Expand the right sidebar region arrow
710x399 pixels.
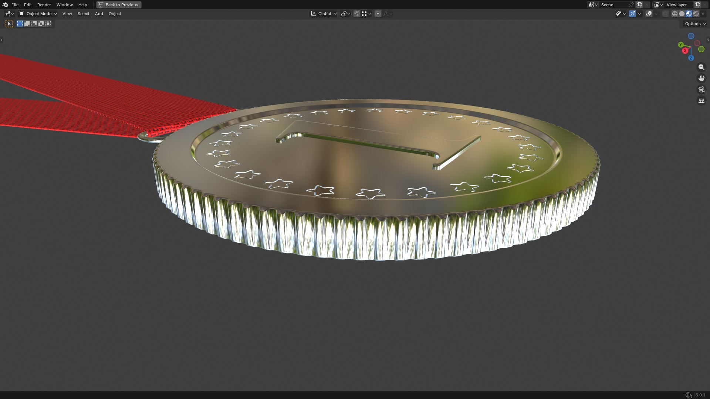[708, 40]
